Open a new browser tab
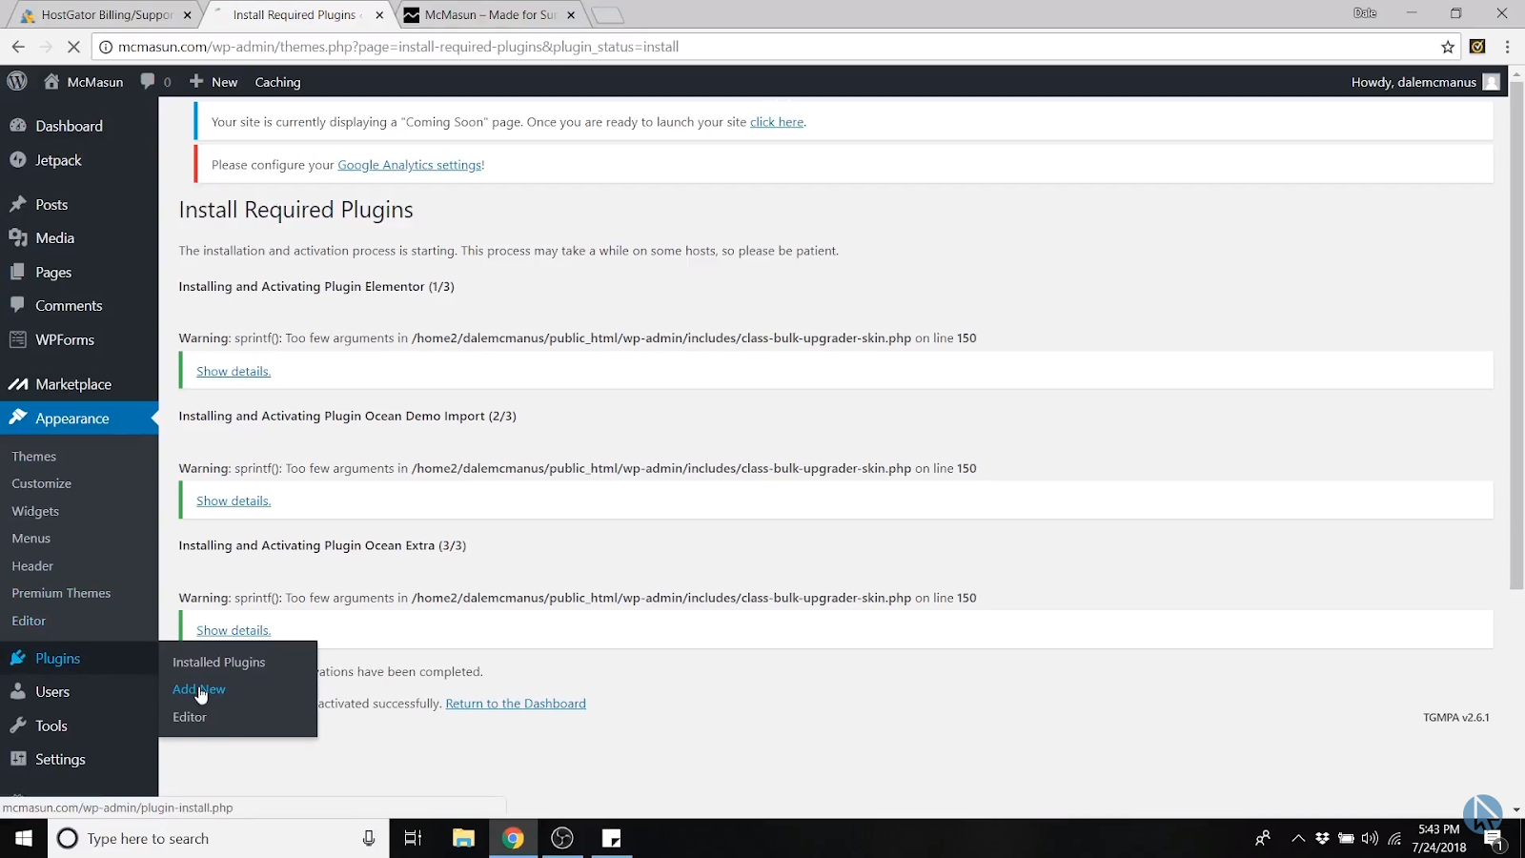Image resolution: width=1525 pixels, height=858 pixels. (x=607, y=15)
